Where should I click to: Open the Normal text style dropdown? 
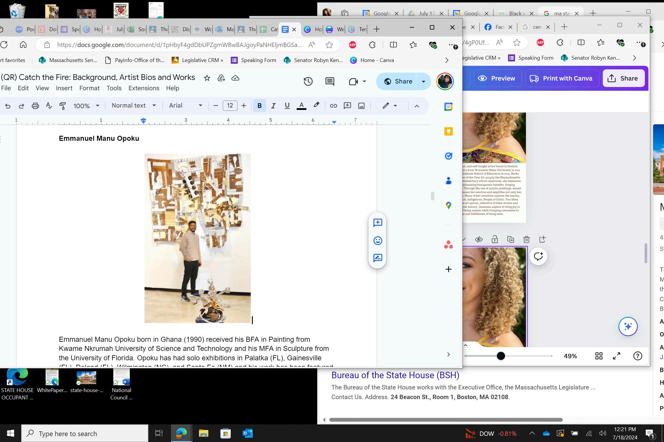134,106
